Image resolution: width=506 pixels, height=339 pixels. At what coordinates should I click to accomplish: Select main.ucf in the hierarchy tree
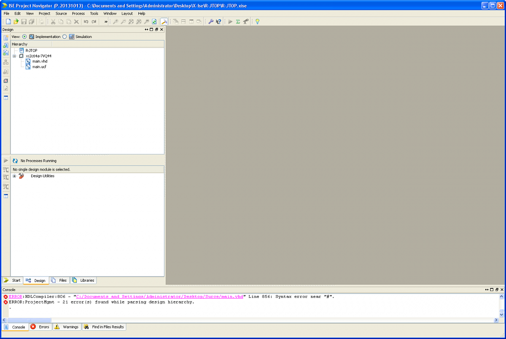[x=39, y=66]
